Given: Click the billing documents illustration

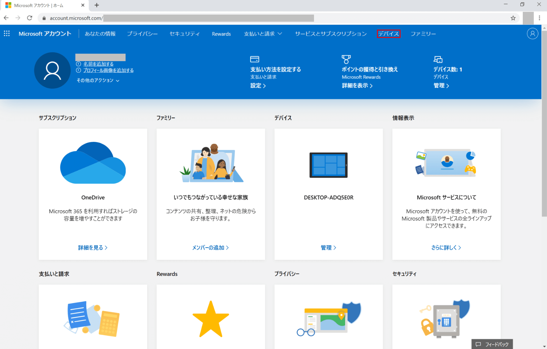Looking at the screenshot, I should point(92,319).
